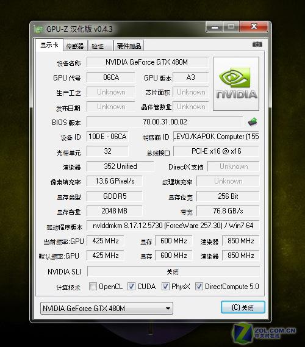Click the default memory clock 600 MHz field
The width and height of the screenshot is (305, 347).
173,256
